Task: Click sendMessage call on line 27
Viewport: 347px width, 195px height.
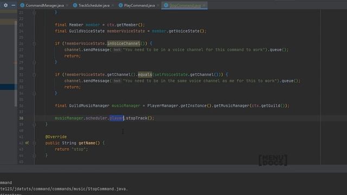Action: click(97, 50)
